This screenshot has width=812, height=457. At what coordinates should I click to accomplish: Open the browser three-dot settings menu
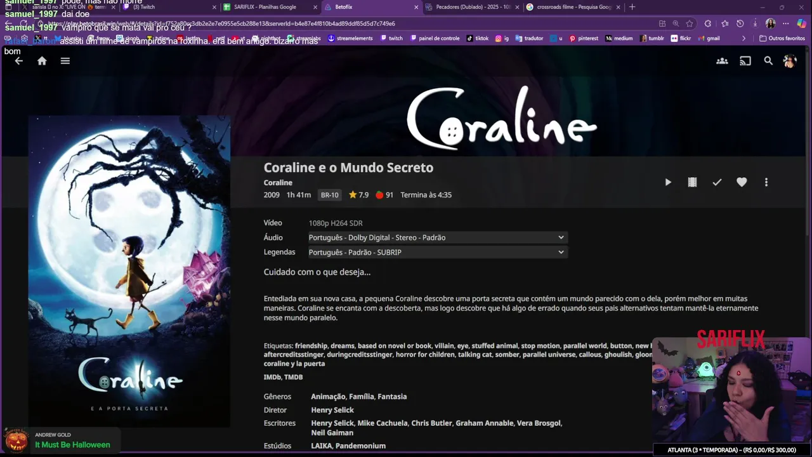[785, 23]
